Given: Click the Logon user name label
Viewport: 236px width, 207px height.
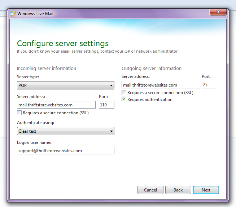Looking at the screenshot, I should (34, 142).
